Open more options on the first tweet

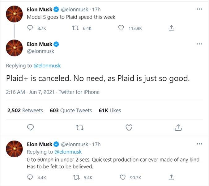tap(199, 9)
